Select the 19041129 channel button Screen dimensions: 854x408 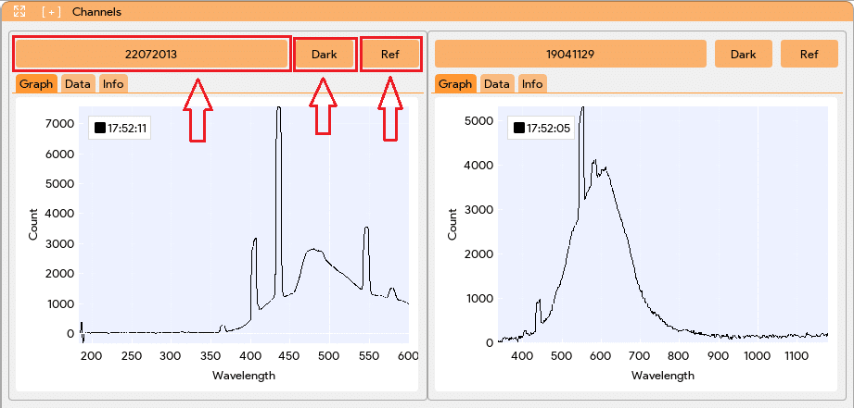(x=570, y=54)
